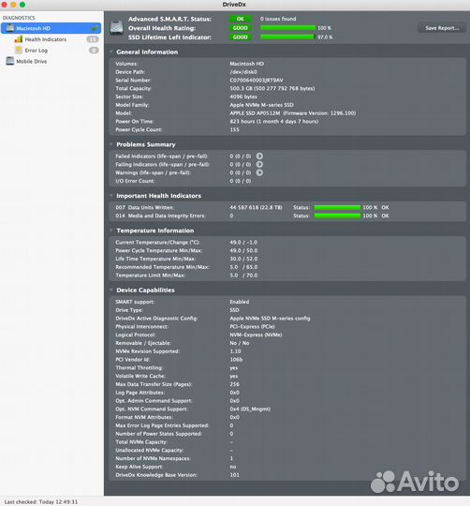470x506 pixels.
Task: Click the Mobile Drive disk icon
Action: click(10, 61)
